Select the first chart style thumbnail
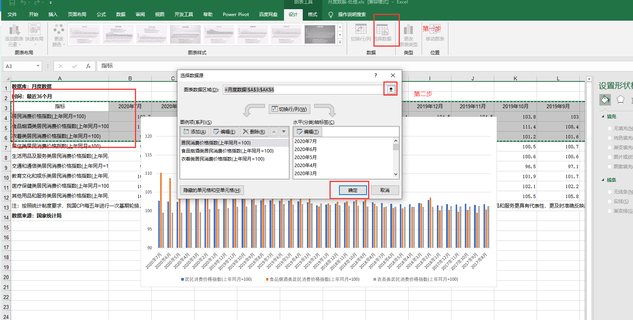633x320 pixels. pos(84,34)
